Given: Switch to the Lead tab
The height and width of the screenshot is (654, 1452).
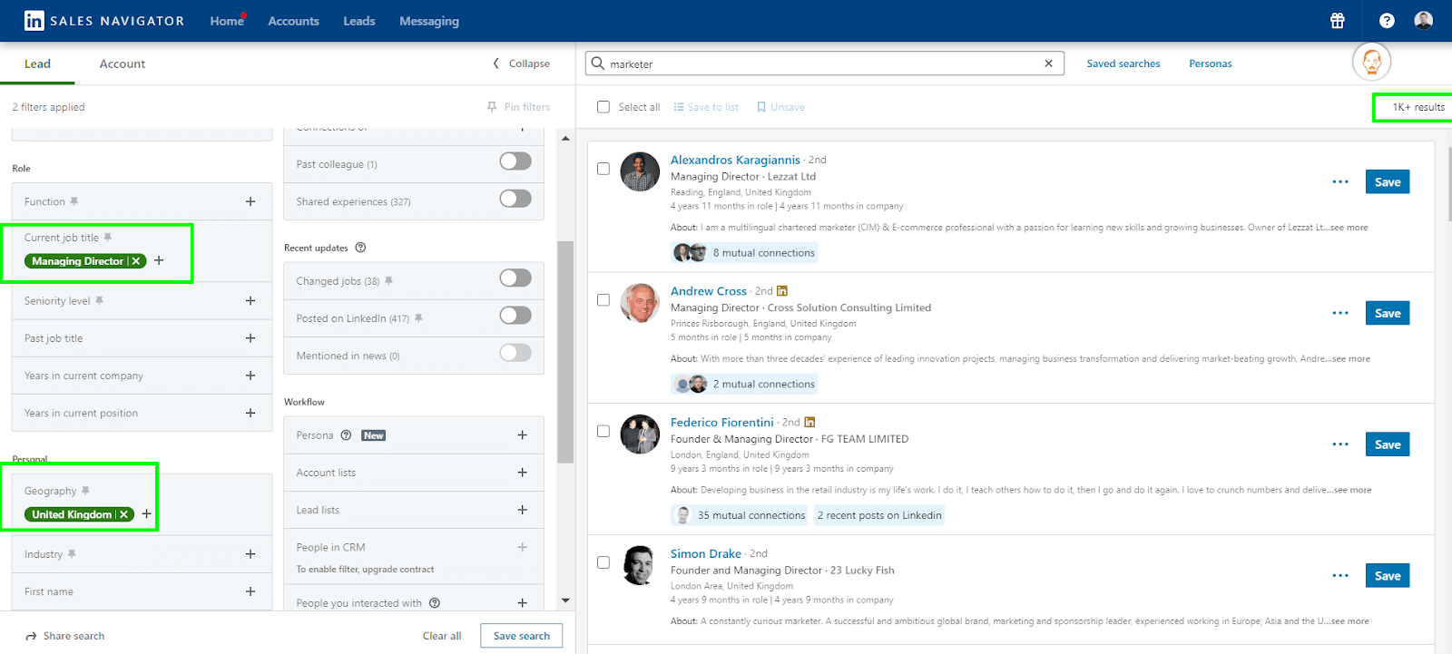Looking at the screenshot, I should (37, 63).
